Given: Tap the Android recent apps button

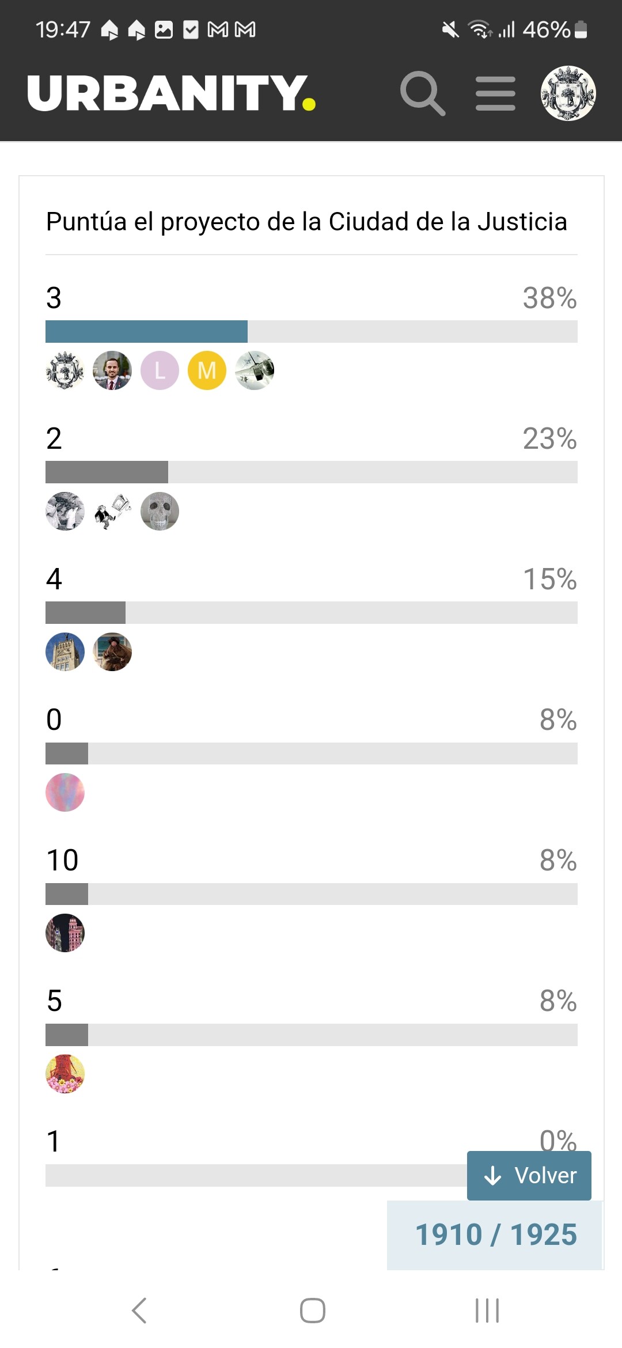Looking at the screenshot, I should (487, 1311).
